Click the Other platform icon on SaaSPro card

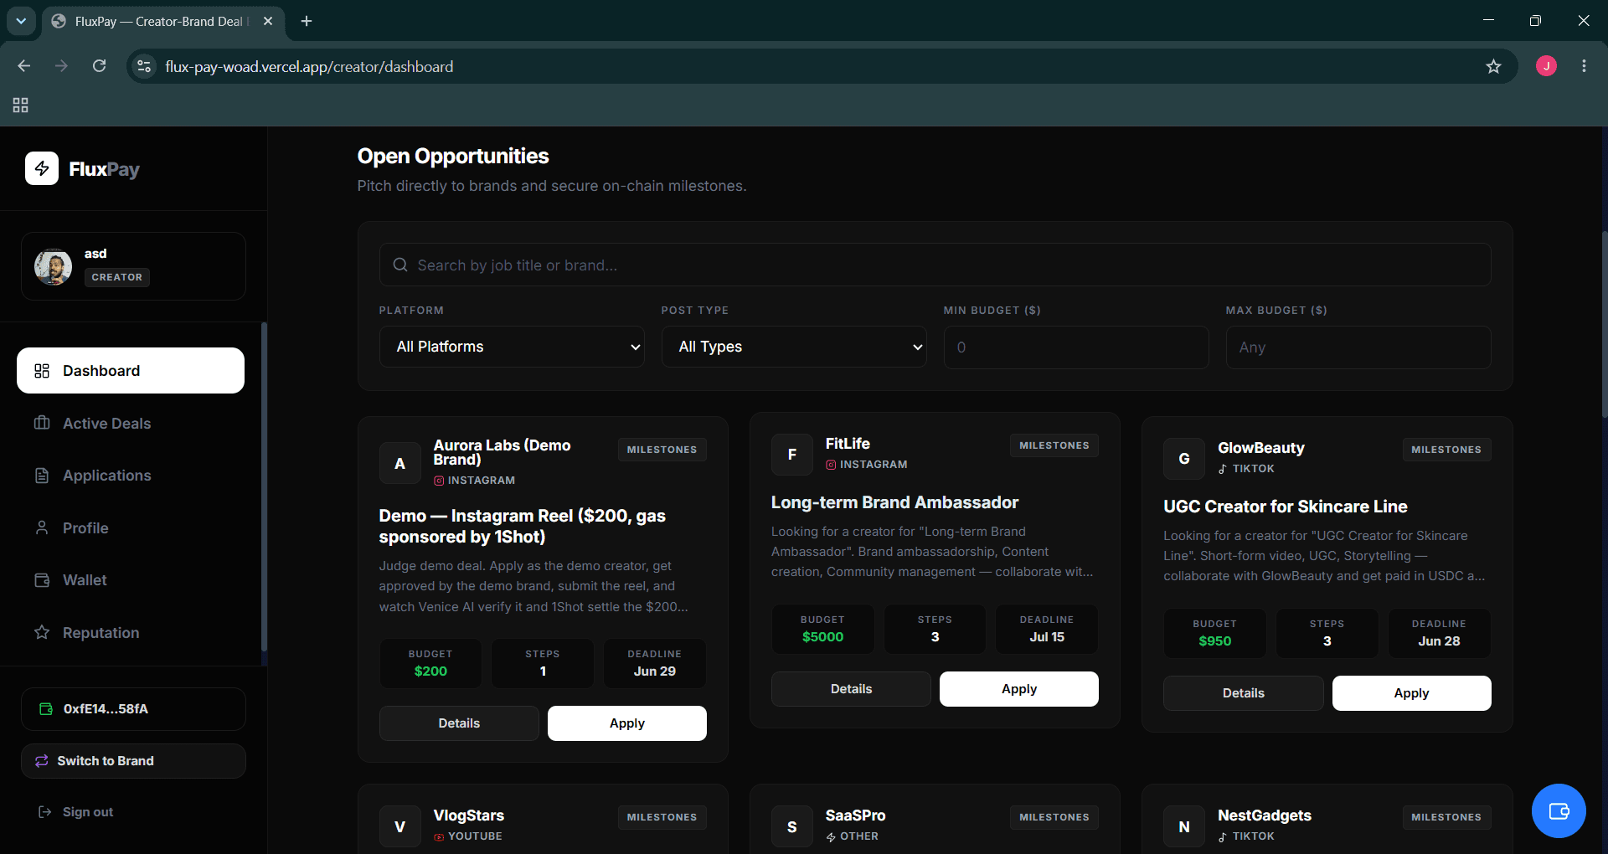[831, 836]
